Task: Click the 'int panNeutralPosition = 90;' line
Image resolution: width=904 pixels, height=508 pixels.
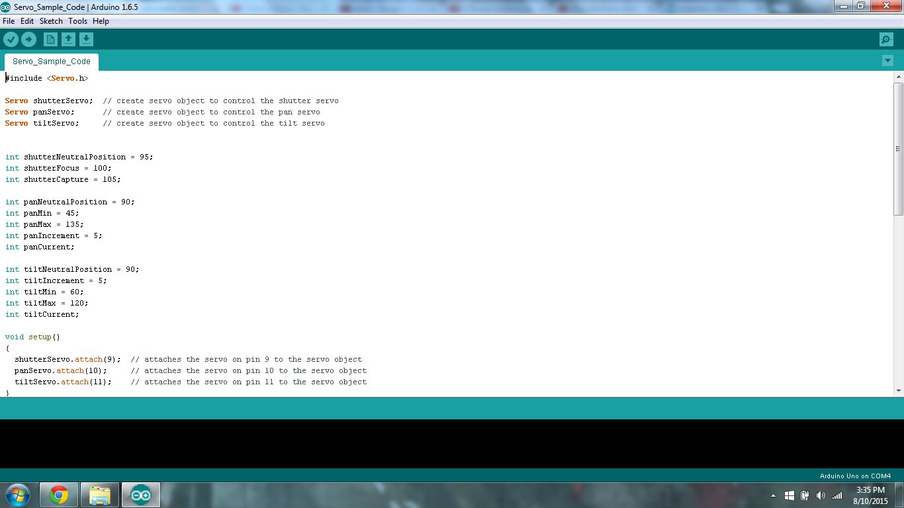Action: 69,202
